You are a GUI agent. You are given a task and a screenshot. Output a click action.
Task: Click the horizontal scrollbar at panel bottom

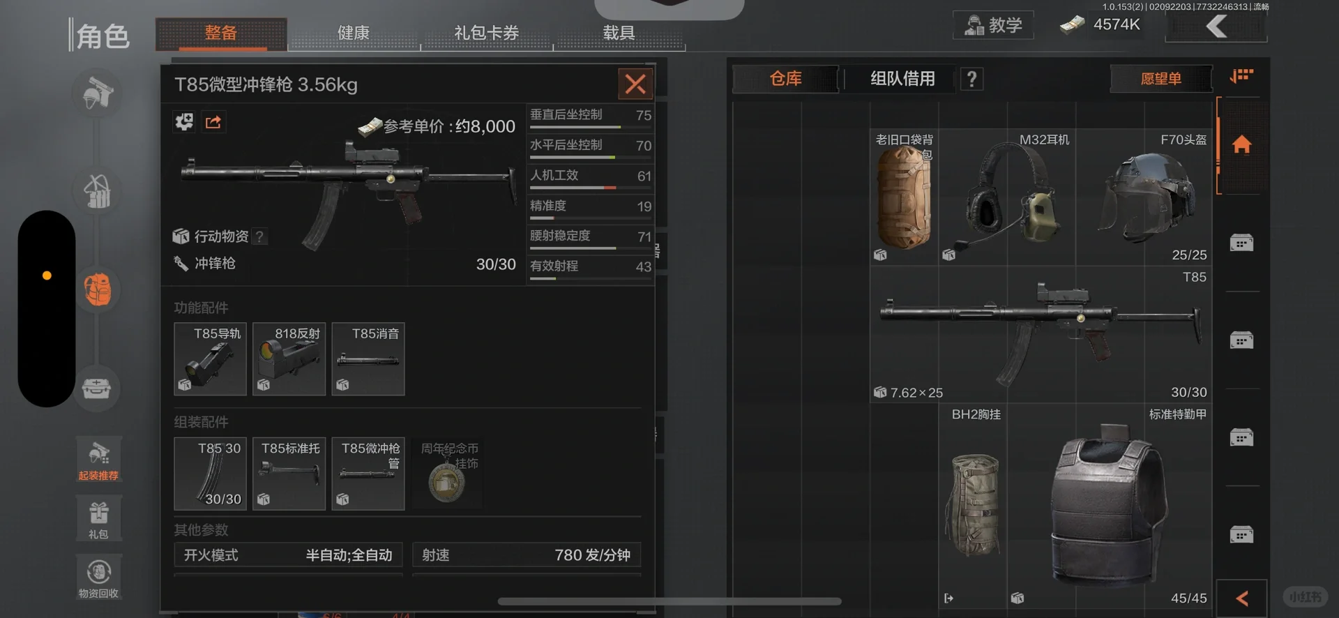669,601
